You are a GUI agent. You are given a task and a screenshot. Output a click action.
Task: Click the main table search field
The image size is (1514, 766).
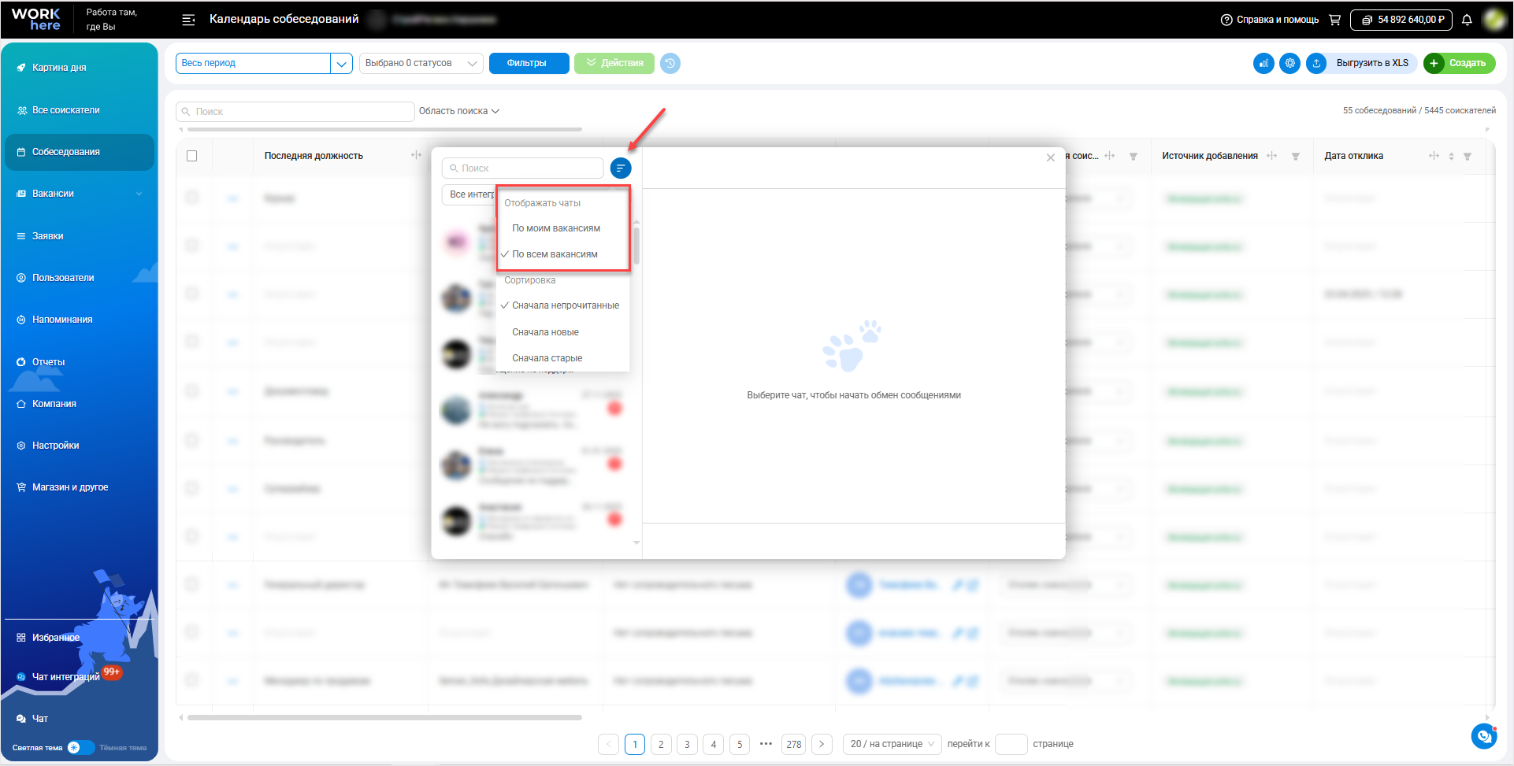pyautogui.click(x=295, y=112)
